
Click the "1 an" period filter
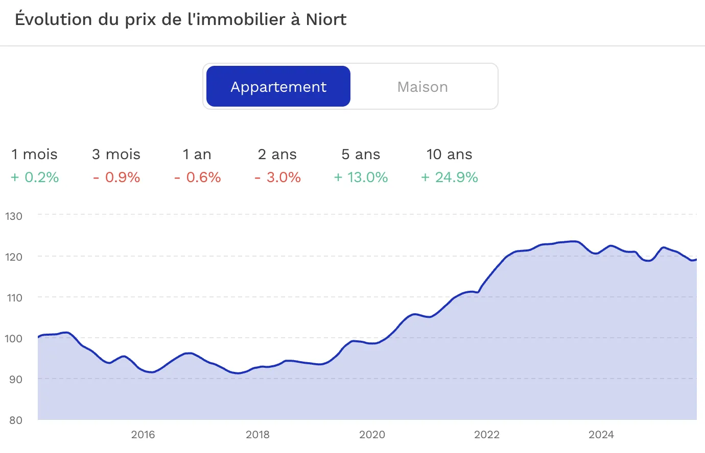[x=198, y=154]
